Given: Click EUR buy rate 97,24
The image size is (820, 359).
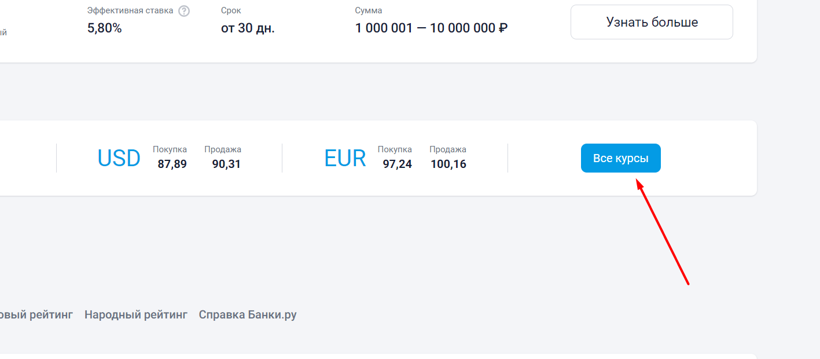Looking at the screenshot, I should tap(397, 164).
